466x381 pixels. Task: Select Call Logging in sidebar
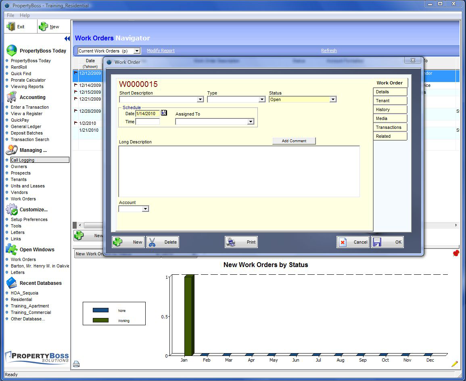pos(40,160)
